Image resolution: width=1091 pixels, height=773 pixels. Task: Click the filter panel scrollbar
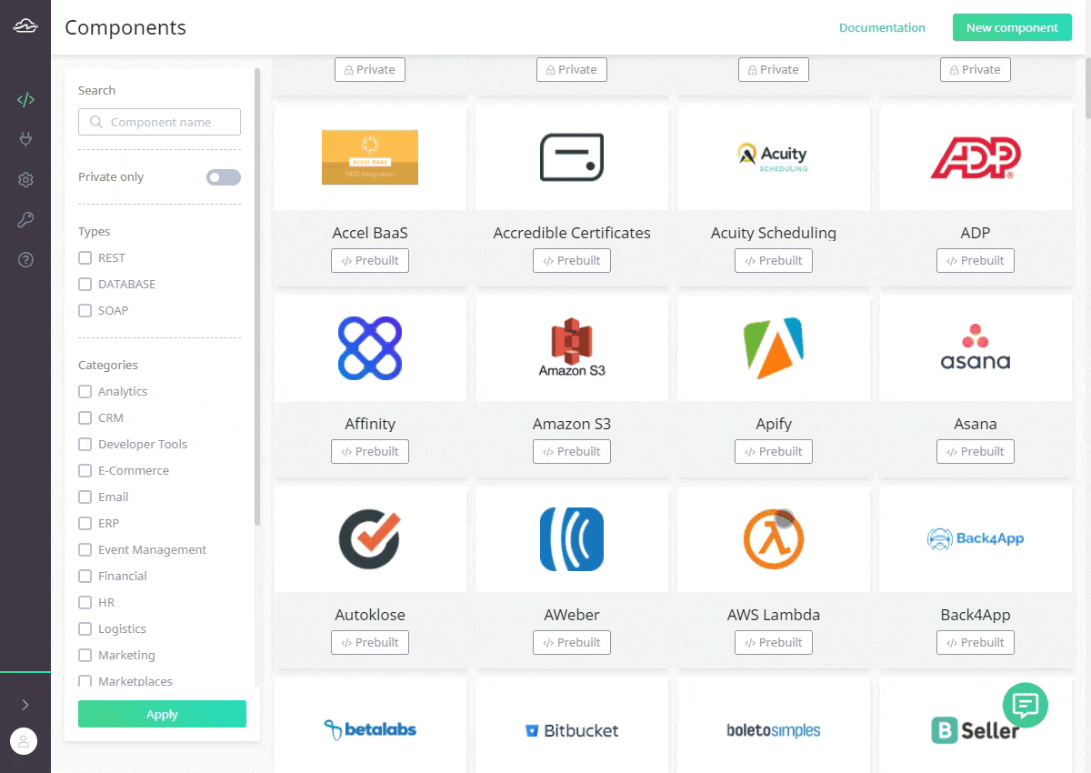pos(257,296)
